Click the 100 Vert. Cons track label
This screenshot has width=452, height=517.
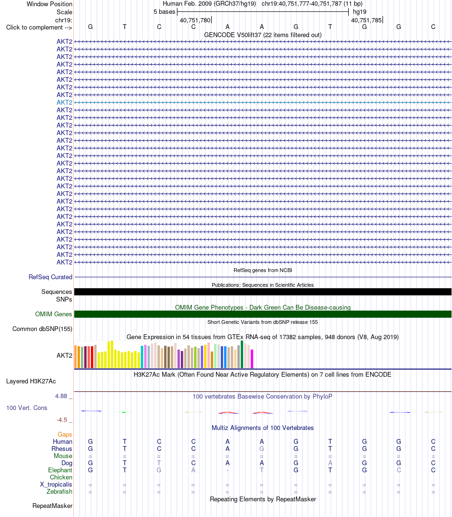[x=27, y=408]
